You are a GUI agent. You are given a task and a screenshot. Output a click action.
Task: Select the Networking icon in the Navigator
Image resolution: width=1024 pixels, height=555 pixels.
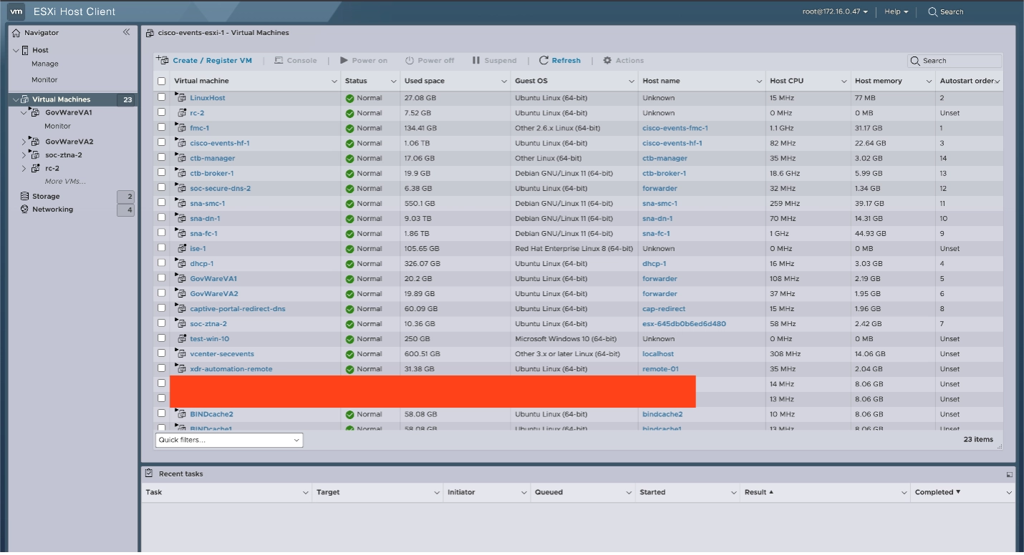[x=24, y=209]
